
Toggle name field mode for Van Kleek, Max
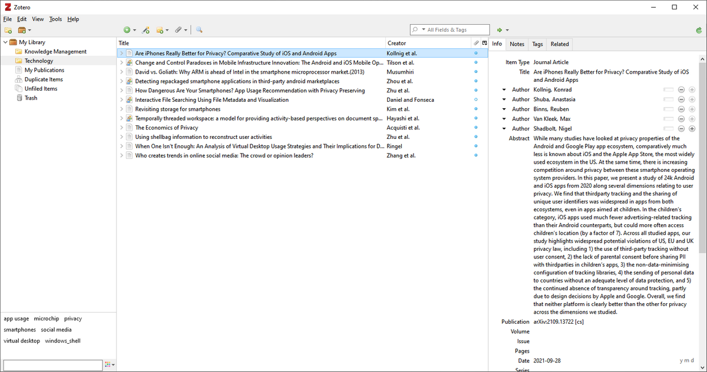(668, 119)
